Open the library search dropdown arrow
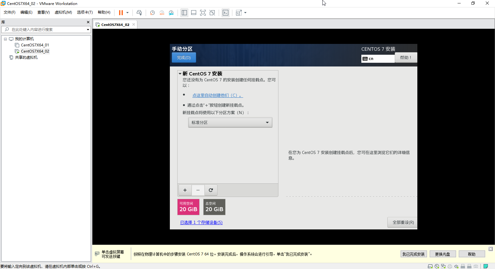This screenshot has width=495, height=269. pos(88,30)
